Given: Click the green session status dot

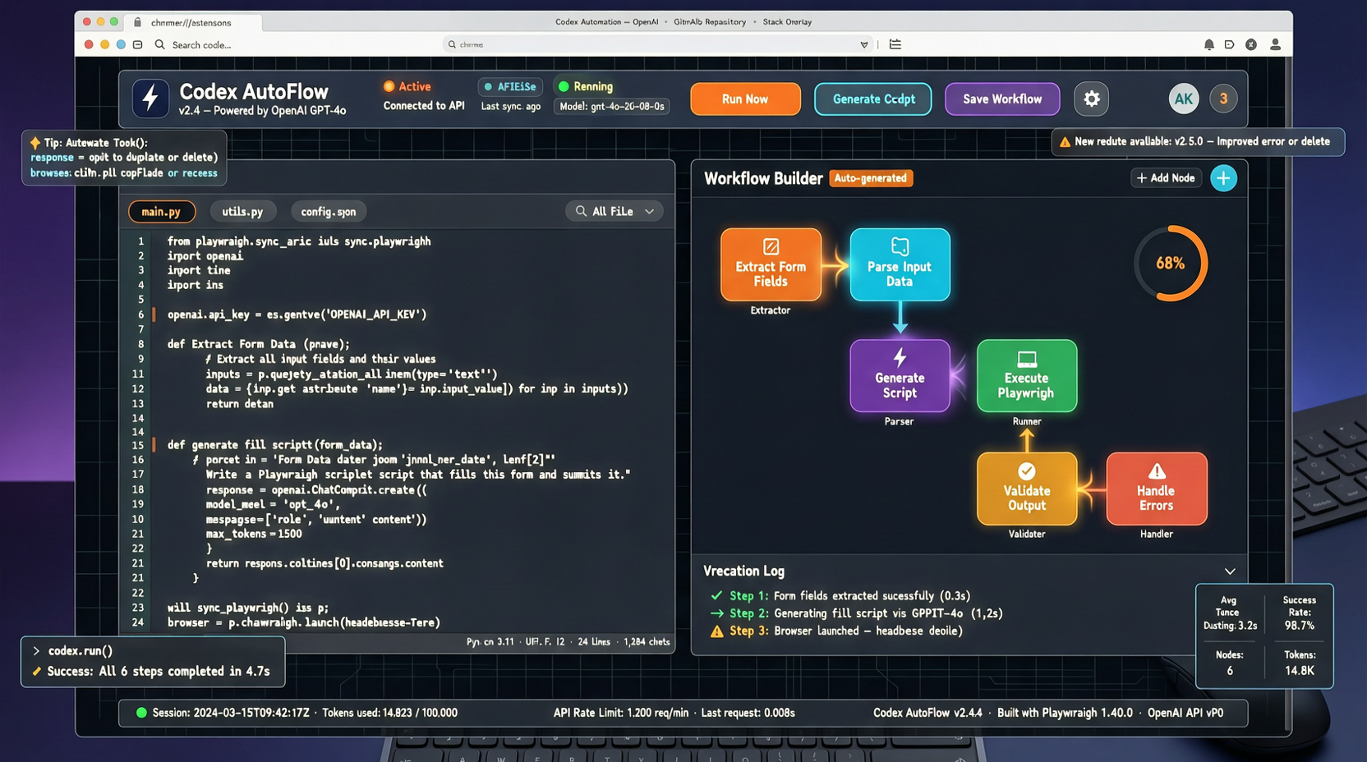Looking at the screenshot, I should click(x=141, y=713).
